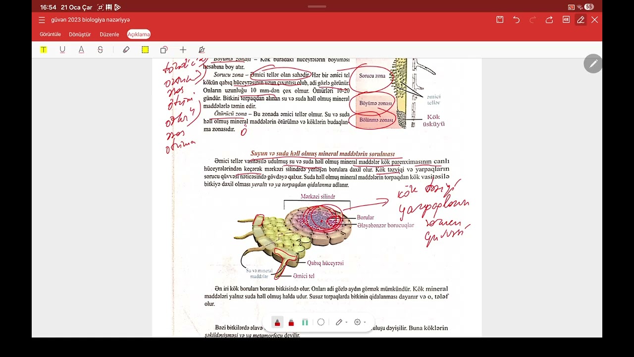This screenshot has height=357, width=634.
Task: Tap the screen cast icon in status bar
Action: 571,7
